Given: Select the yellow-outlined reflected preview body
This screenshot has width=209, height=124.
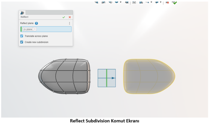Looking at the screenshot, I should click(x=148, y=77).
